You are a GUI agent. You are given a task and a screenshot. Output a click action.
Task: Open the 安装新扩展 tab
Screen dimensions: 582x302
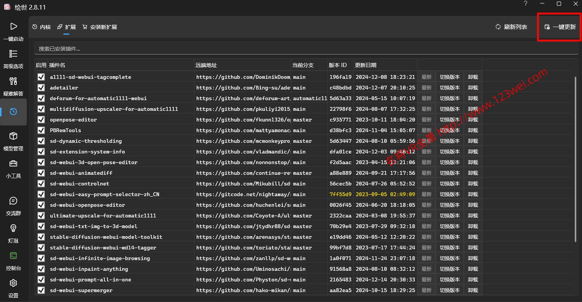point(99,27)
